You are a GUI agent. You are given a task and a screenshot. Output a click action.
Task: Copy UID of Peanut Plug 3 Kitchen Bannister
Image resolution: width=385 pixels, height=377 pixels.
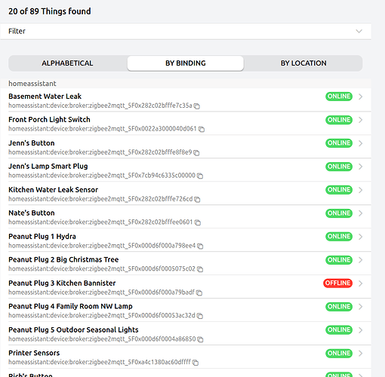click(x=199, y=293)
